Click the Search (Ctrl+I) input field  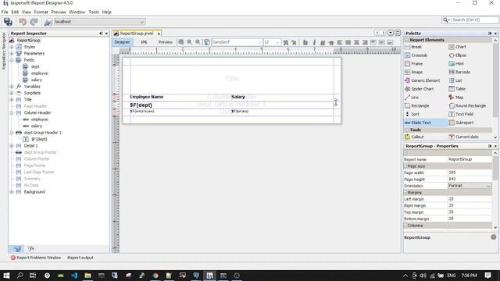coord(474,20)
